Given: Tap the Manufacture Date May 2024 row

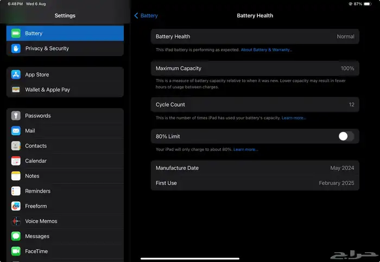Looking at the screenshot, I should (x=255, y=168).
